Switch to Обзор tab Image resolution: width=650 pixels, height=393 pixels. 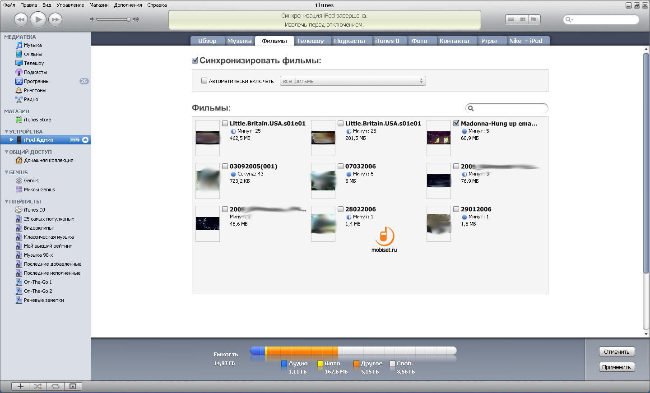(207, 41)
